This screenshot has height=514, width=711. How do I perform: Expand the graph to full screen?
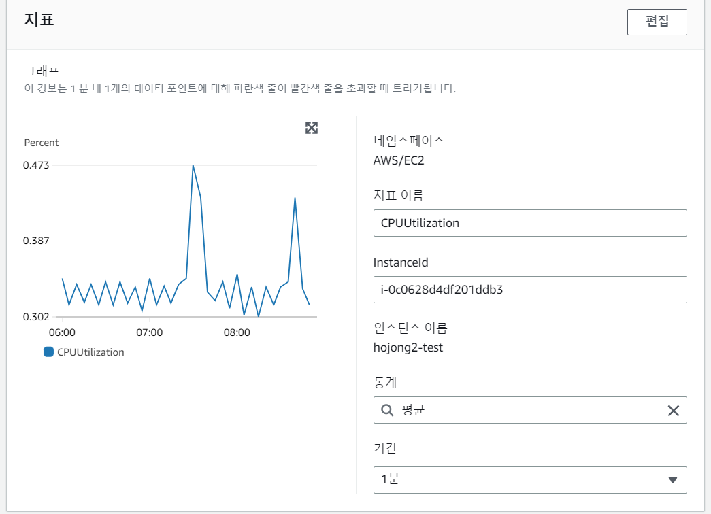[312, 128]
